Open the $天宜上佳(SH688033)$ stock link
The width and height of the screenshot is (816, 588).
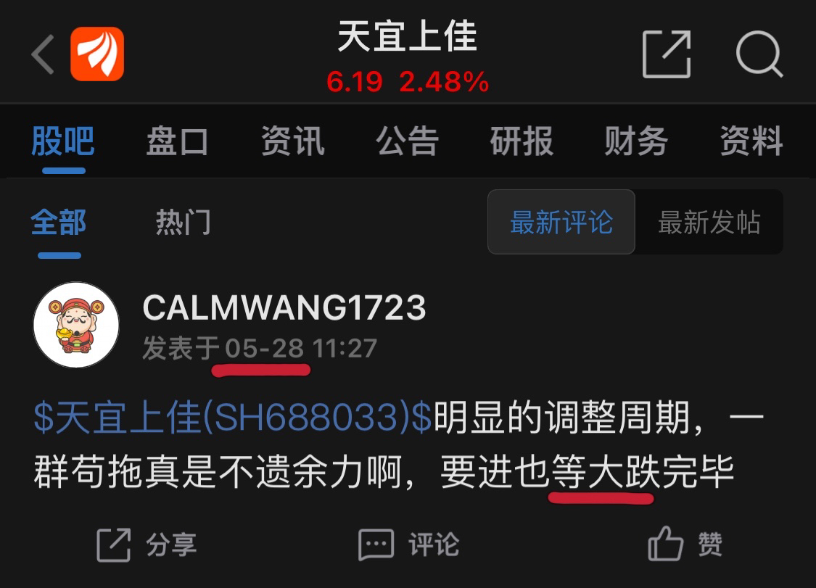coord(233,418)
